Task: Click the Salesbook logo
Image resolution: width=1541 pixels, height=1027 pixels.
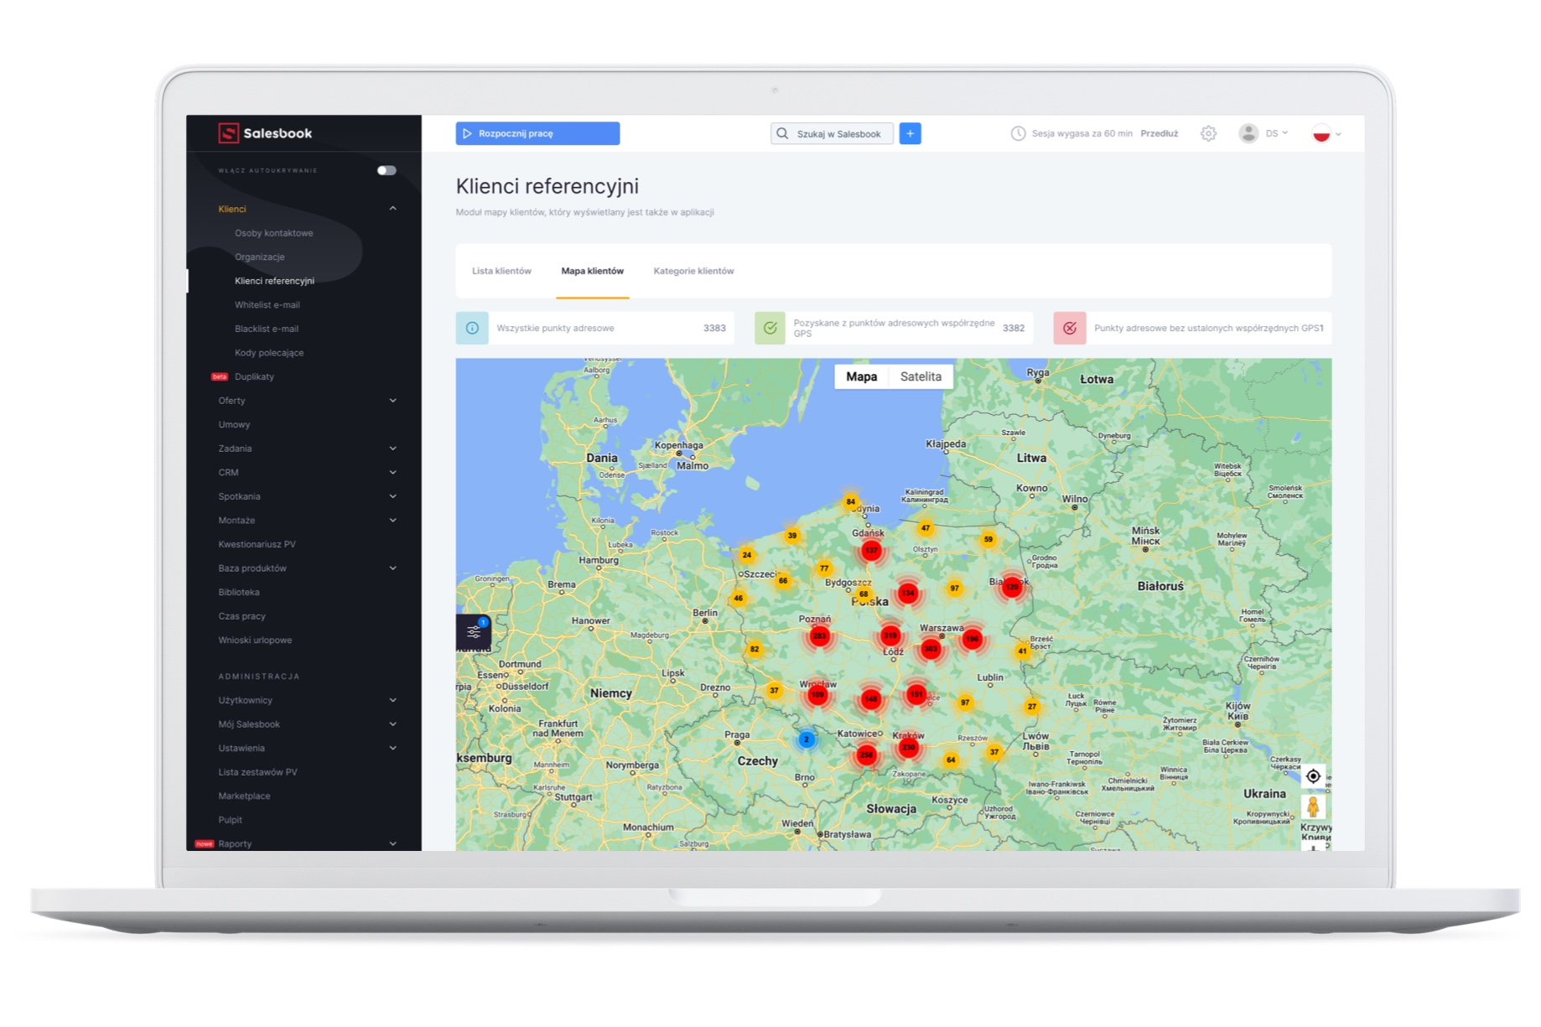Action: [x=265, y=133]
